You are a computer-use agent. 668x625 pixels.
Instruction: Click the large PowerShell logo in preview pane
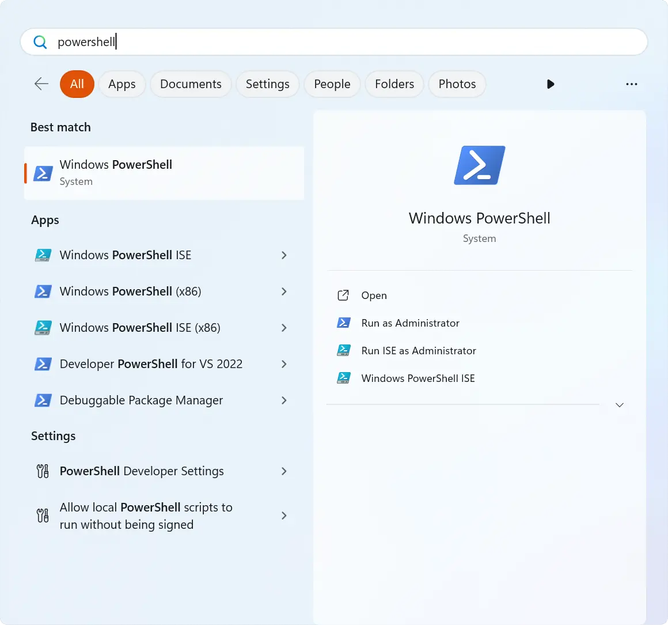[x=480, y=165]
